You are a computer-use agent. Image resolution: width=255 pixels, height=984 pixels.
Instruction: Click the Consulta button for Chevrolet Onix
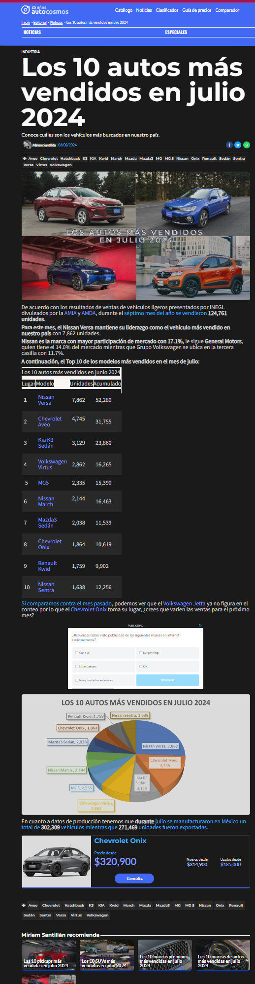click(x=134, y=879)
